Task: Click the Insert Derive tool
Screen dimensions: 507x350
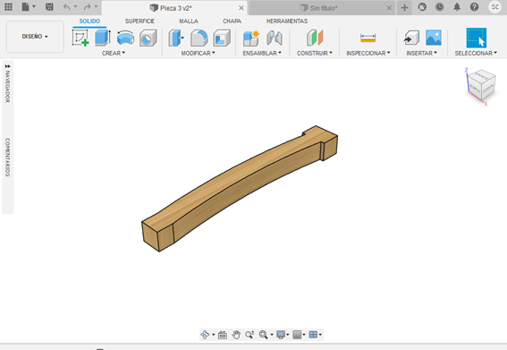Action: pos(411,38)
